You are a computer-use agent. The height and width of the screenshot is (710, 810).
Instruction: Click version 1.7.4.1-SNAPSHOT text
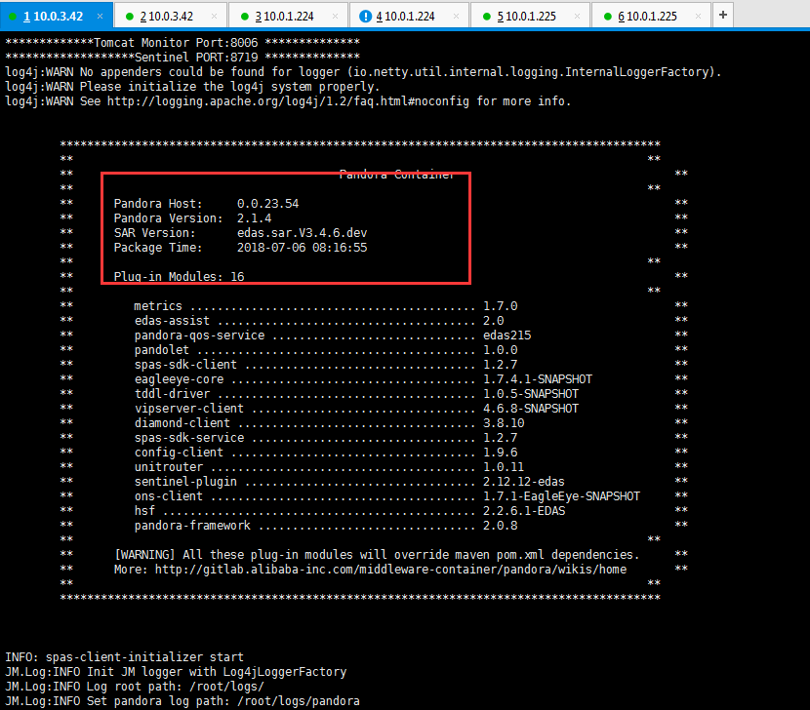coord(538,379)
